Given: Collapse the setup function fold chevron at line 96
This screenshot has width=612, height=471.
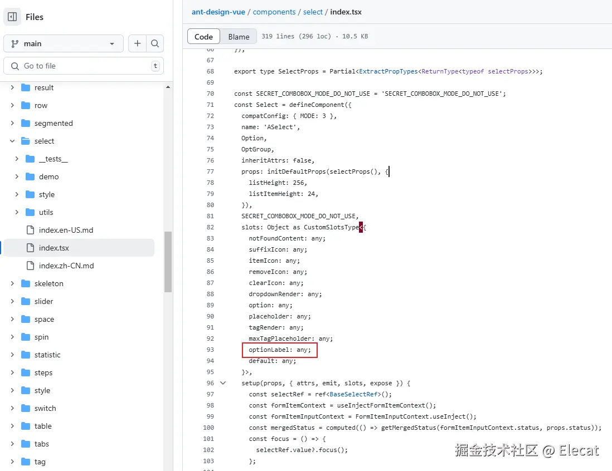Looking at the screenshot, I should point(223,383).
